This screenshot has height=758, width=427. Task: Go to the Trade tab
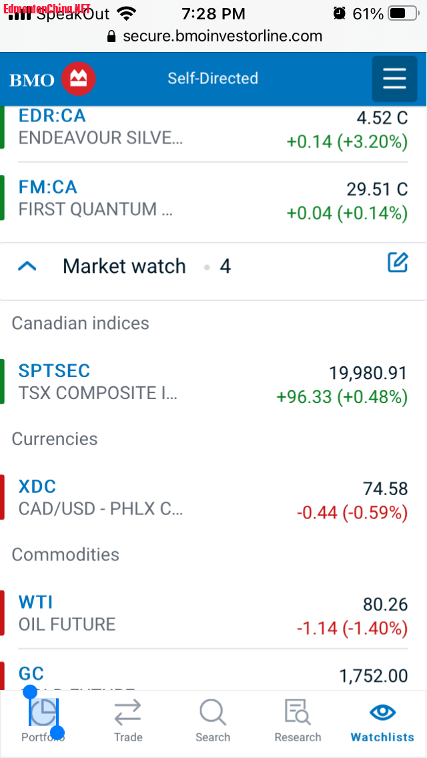(127, 719)
